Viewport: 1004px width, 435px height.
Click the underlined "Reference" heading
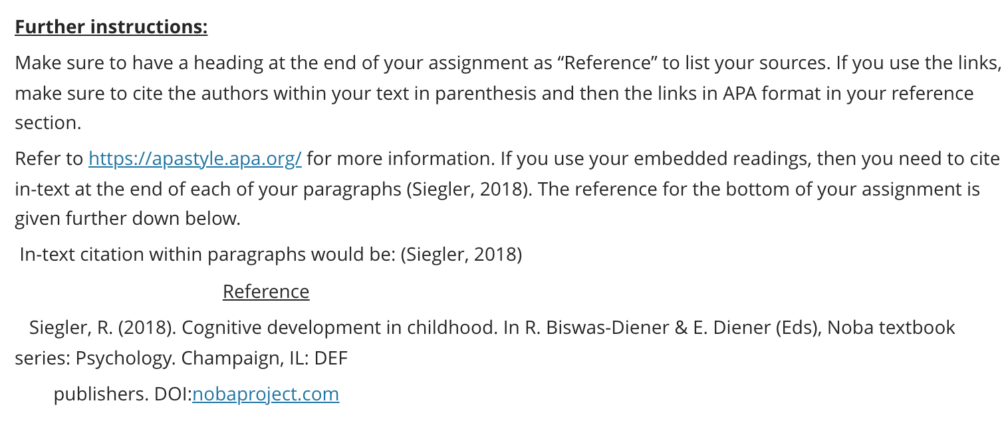point(266,292)
